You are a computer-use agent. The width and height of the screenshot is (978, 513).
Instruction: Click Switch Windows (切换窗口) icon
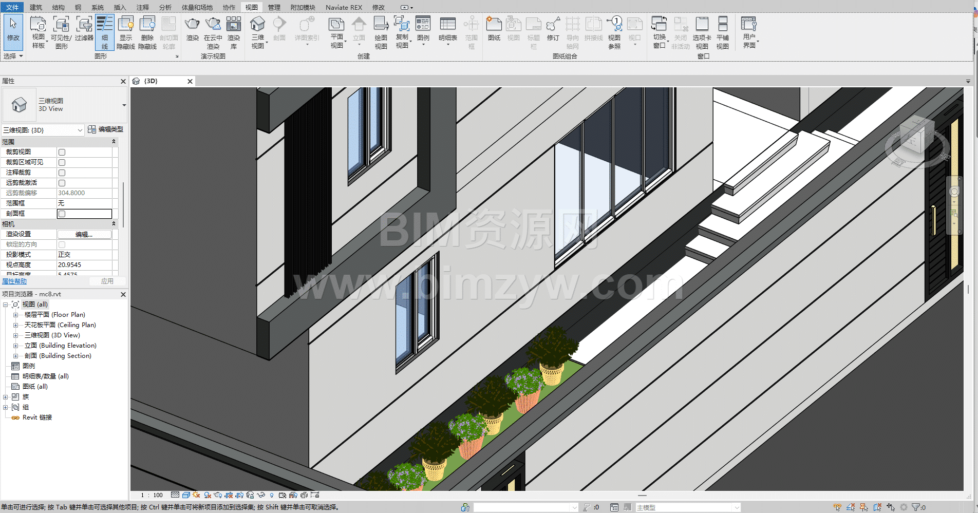pyautogui.click(x=660, y=32)
